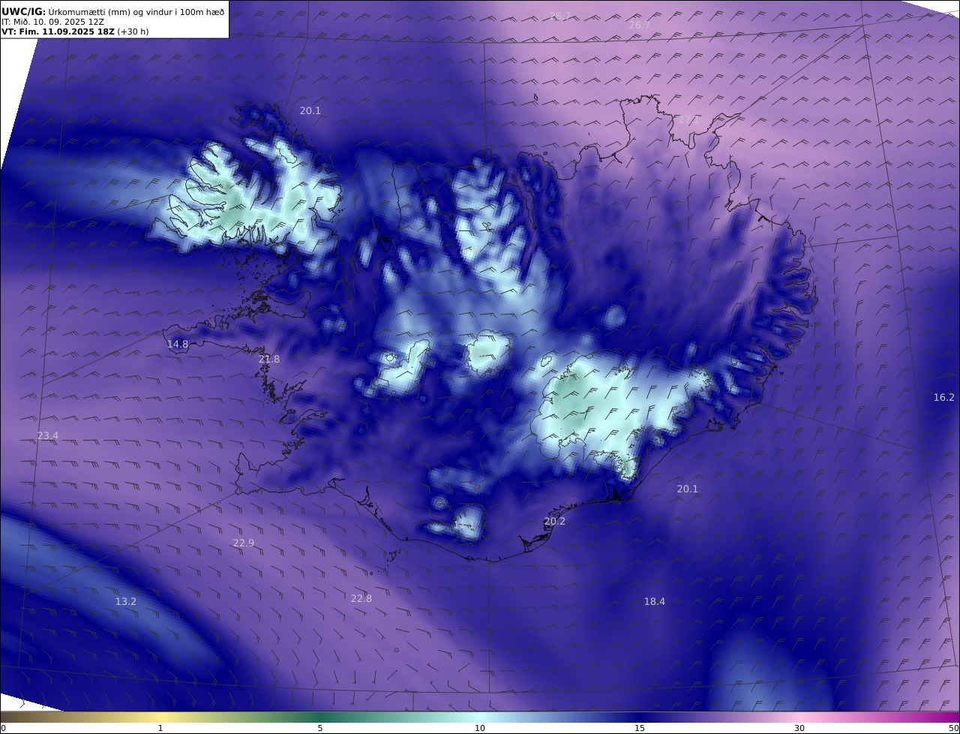The width and height of the screenshot is (960, 734).
Task: Click the colorbar tick label '30'
Action: coord(799,728)
